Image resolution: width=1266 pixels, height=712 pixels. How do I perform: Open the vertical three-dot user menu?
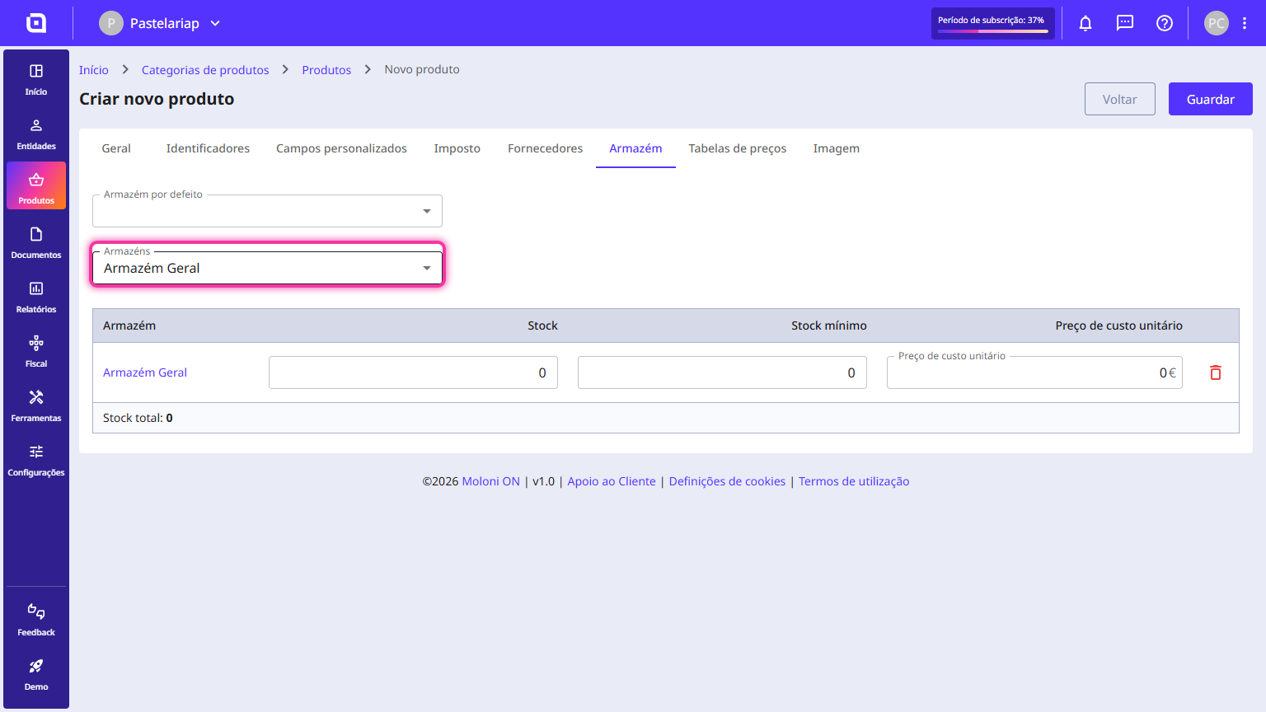pyautogui.click(x=1245, y=23)
